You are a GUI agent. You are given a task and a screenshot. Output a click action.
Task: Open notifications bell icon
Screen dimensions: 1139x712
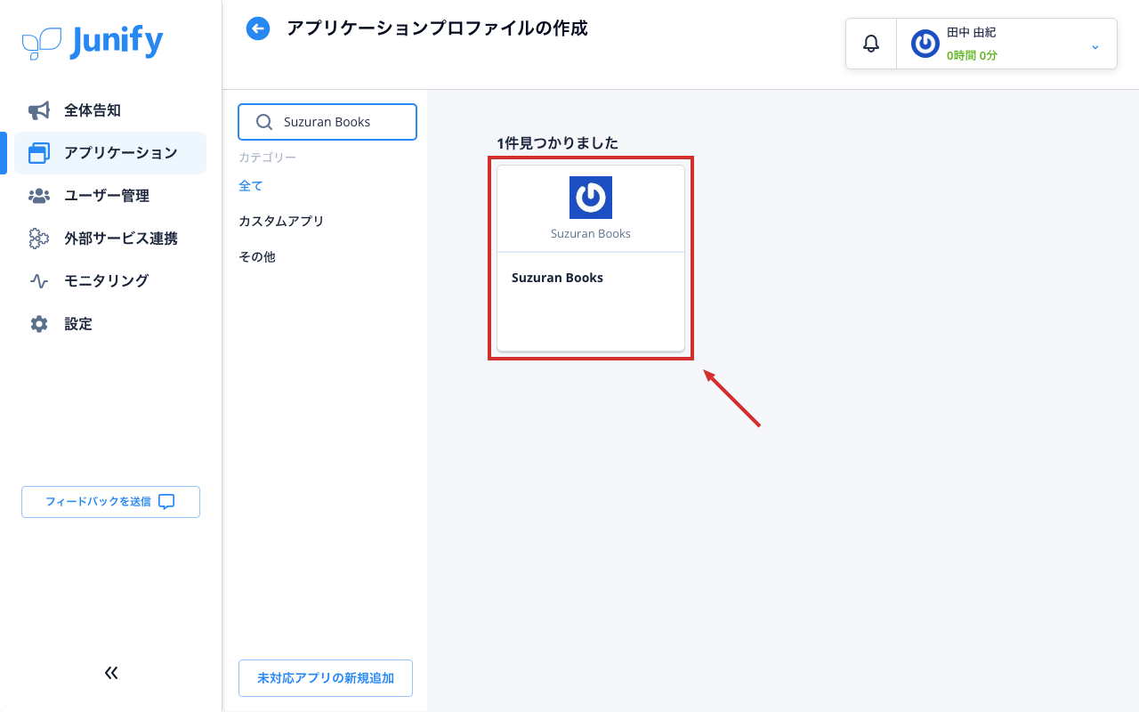[871, 44]
